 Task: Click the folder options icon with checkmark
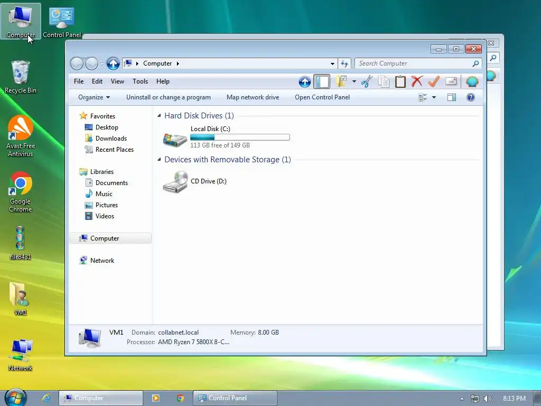click(341, 81)
